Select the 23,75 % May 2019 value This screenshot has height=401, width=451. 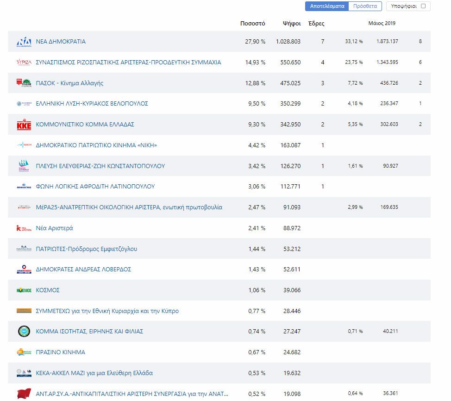pyautogui.click(x=354, y=62)
